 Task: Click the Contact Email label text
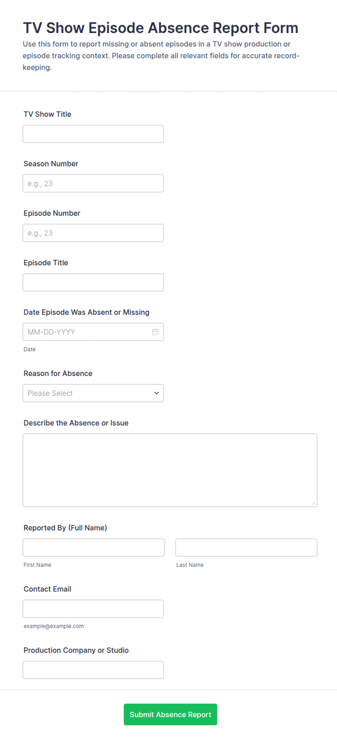pos(47,589)
